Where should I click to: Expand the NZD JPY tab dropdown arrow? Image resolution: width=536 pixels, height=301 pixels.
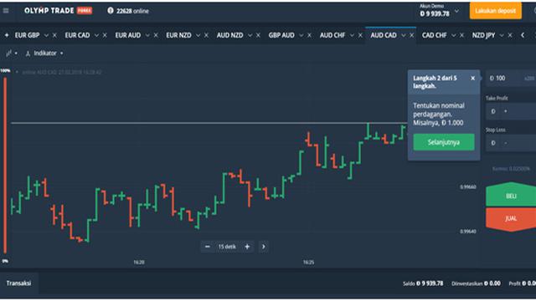click(x=502, y=35)
